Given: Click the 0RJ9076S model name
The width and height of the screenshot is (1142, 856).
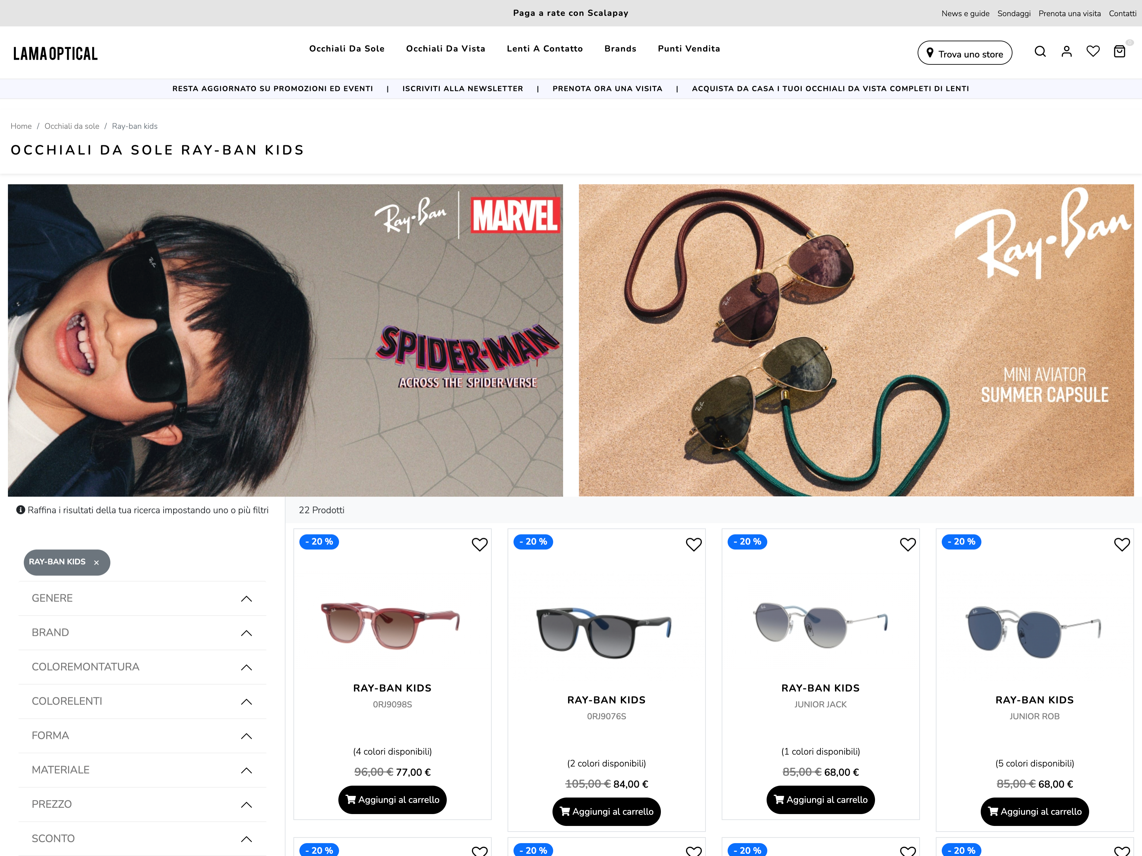Looking at the screenshot, I should click(607, 716).
